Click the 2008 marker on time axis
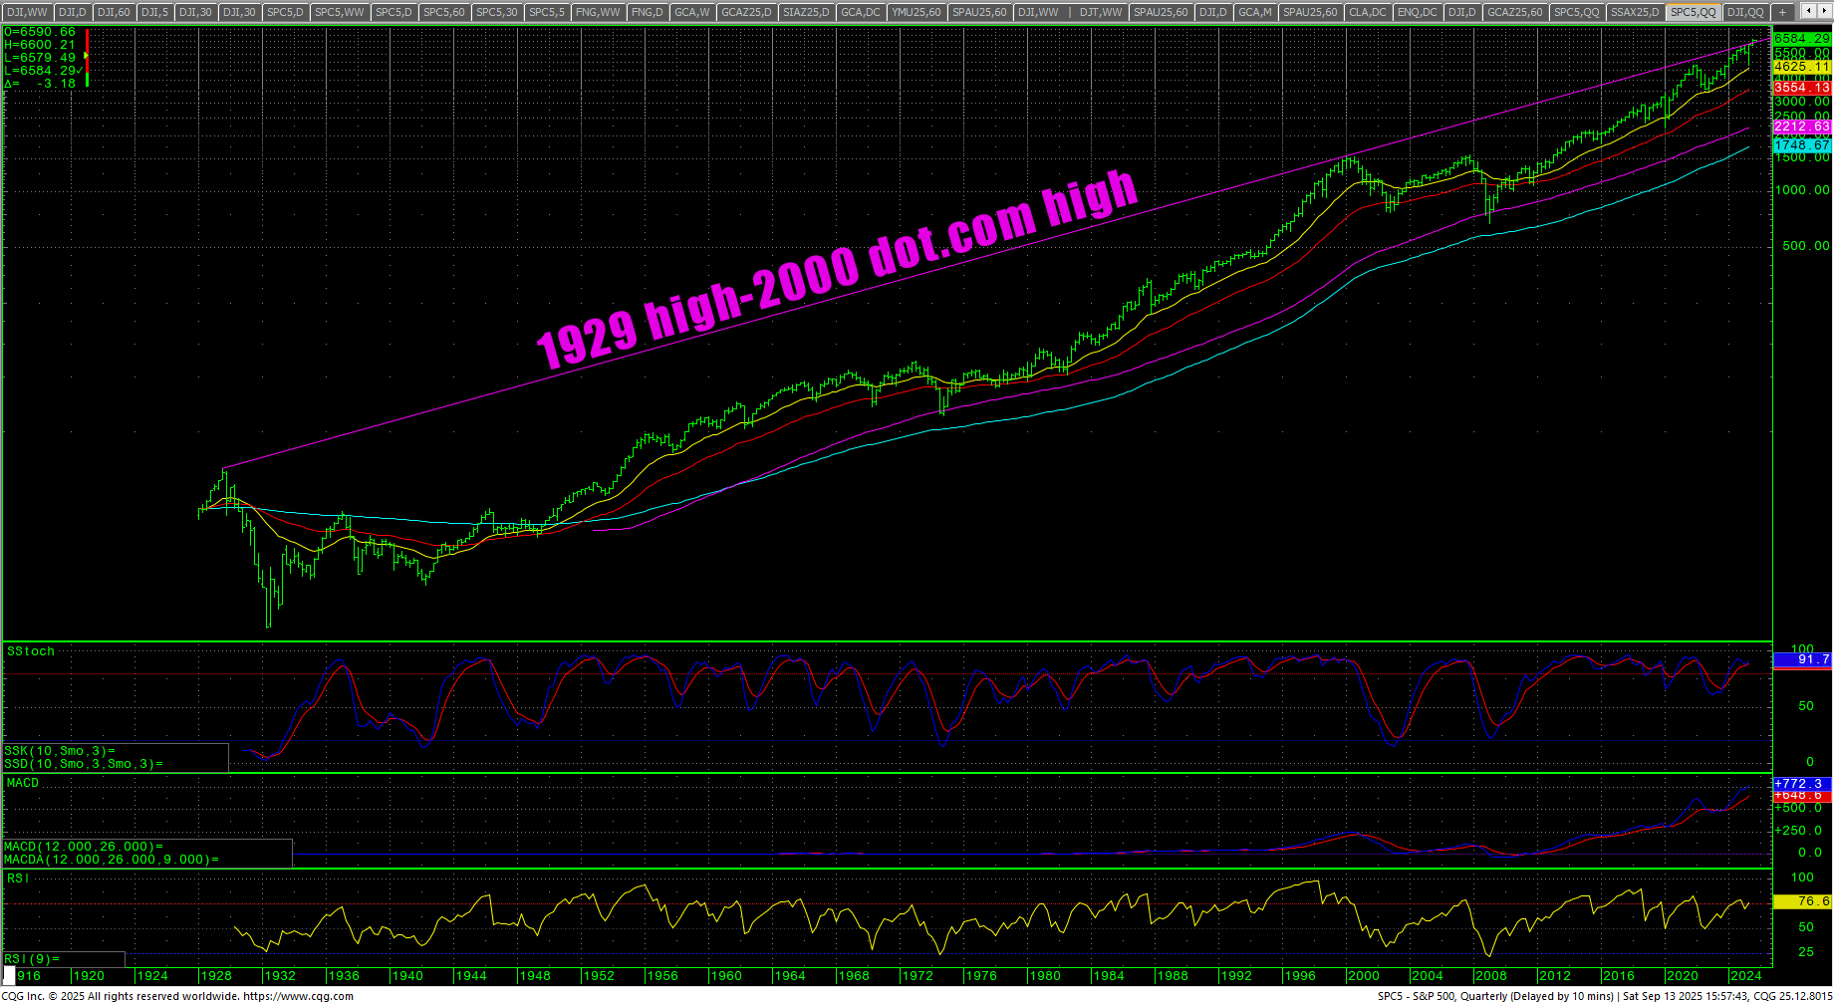1834x1004 pixels. (1490, 976)
